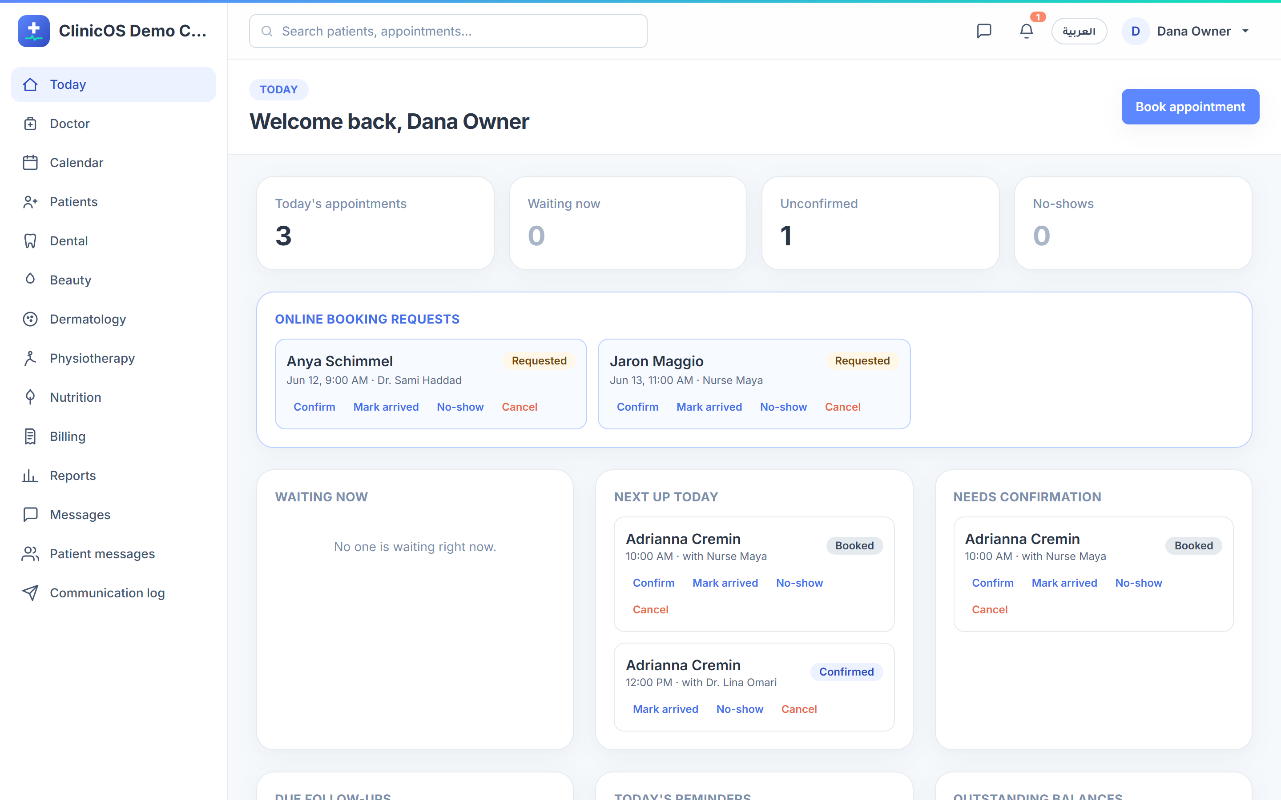Open the Doctor sidebar icon
Viewport: 1281px width, 800px height.
click(30, 124)
